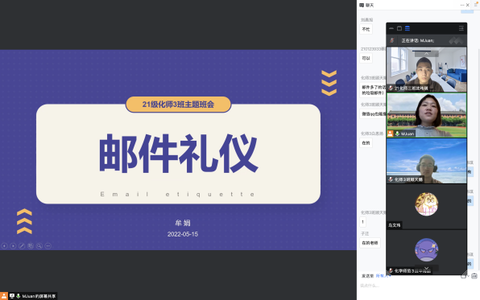Select the pen annotation tool on slide
The height and width of the screenshot is (300, 480).
click(22, 246)
